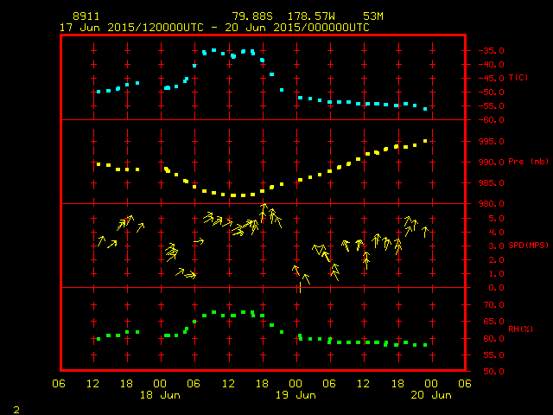Click the 995.0 pressure tick label
The image size is (553, 415).
491,142
